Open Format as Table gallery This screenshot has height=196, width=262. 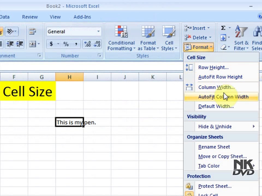click(x=148, y=38)
